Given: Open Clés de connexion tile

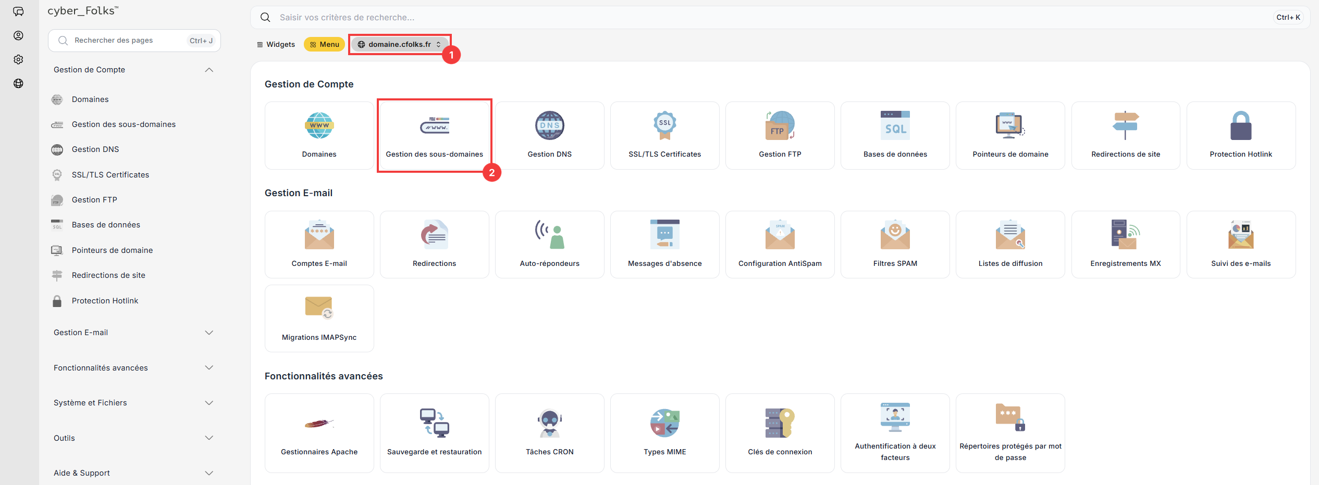Looking at the screenshot, I should click(x=780, y=433).
